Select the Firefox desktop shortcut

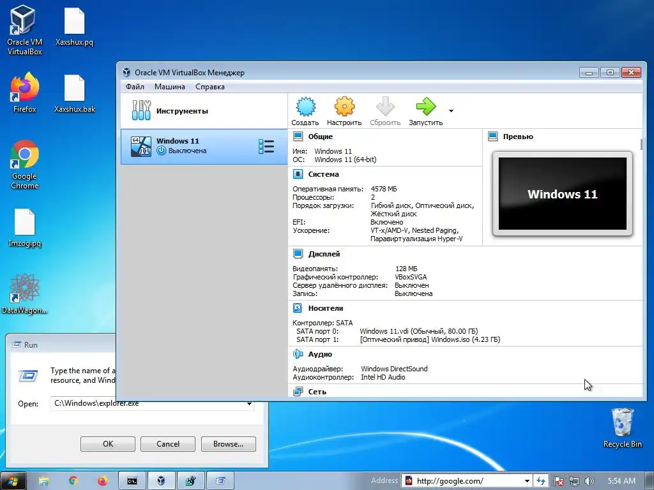(25, 93)
